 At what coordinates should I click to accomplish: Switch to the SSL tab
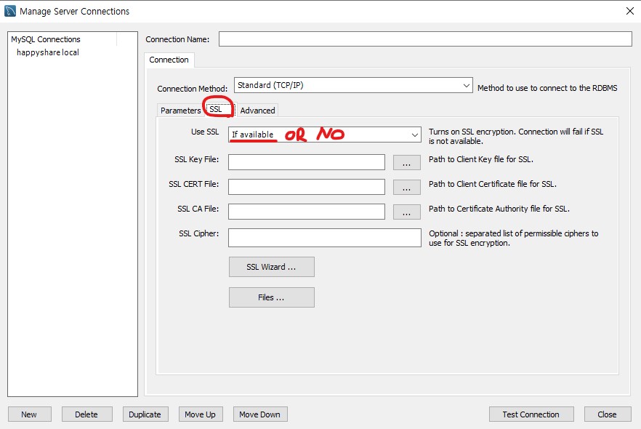pyautogui.click(x=215, y=109)
